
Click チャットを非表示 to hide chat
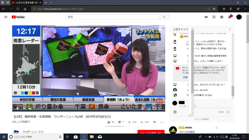pyautogui.click(x=202, y=119)
